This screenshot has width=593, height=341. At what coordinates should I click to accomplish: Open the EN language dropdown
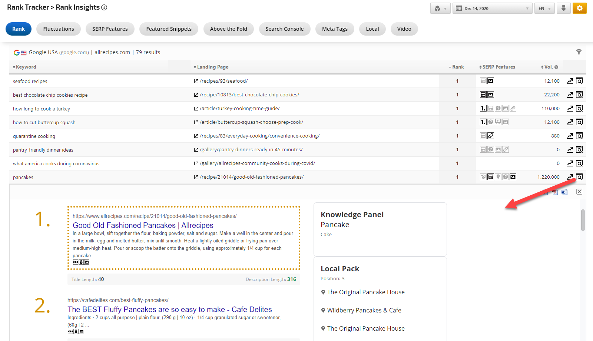tap(544, 8)
